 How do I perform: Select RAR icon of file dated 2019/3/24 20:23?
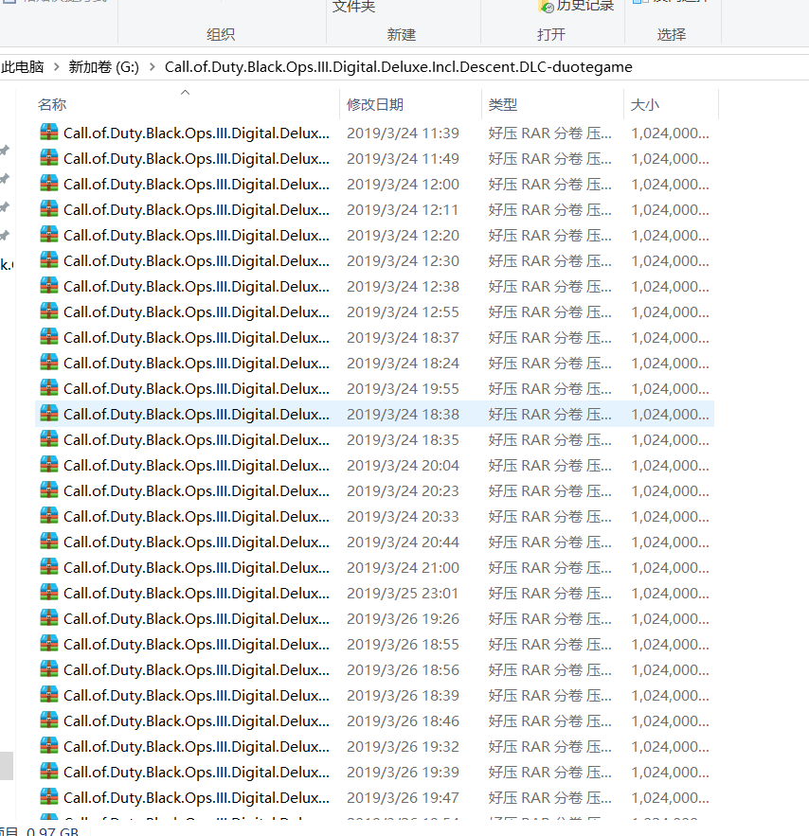point(49,491)
